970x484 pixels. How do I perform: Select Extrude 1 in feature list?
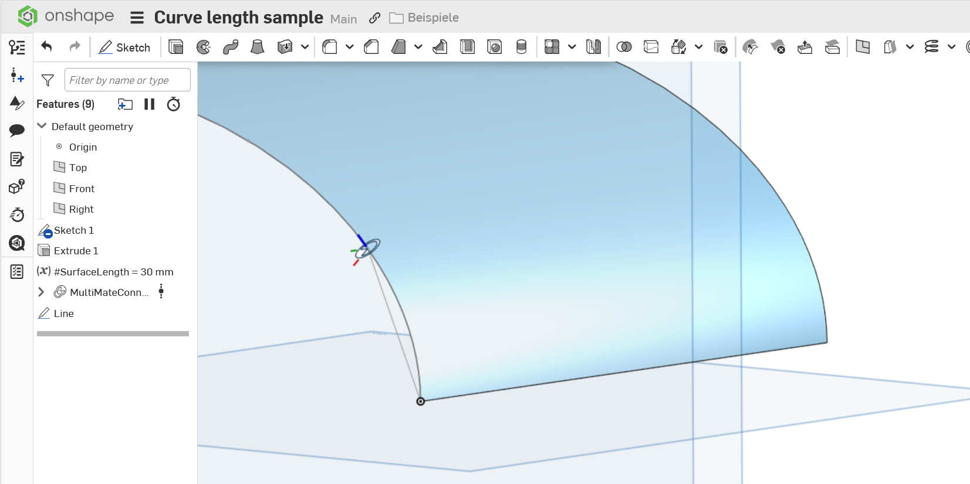click(x=76, y=251)
